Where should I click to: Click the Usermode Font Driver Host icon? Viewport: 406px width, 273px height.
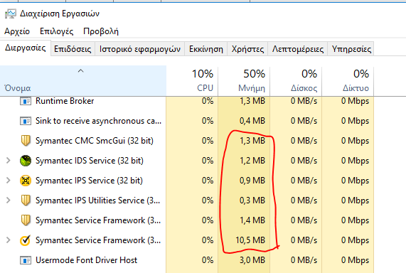click(26, 260)
